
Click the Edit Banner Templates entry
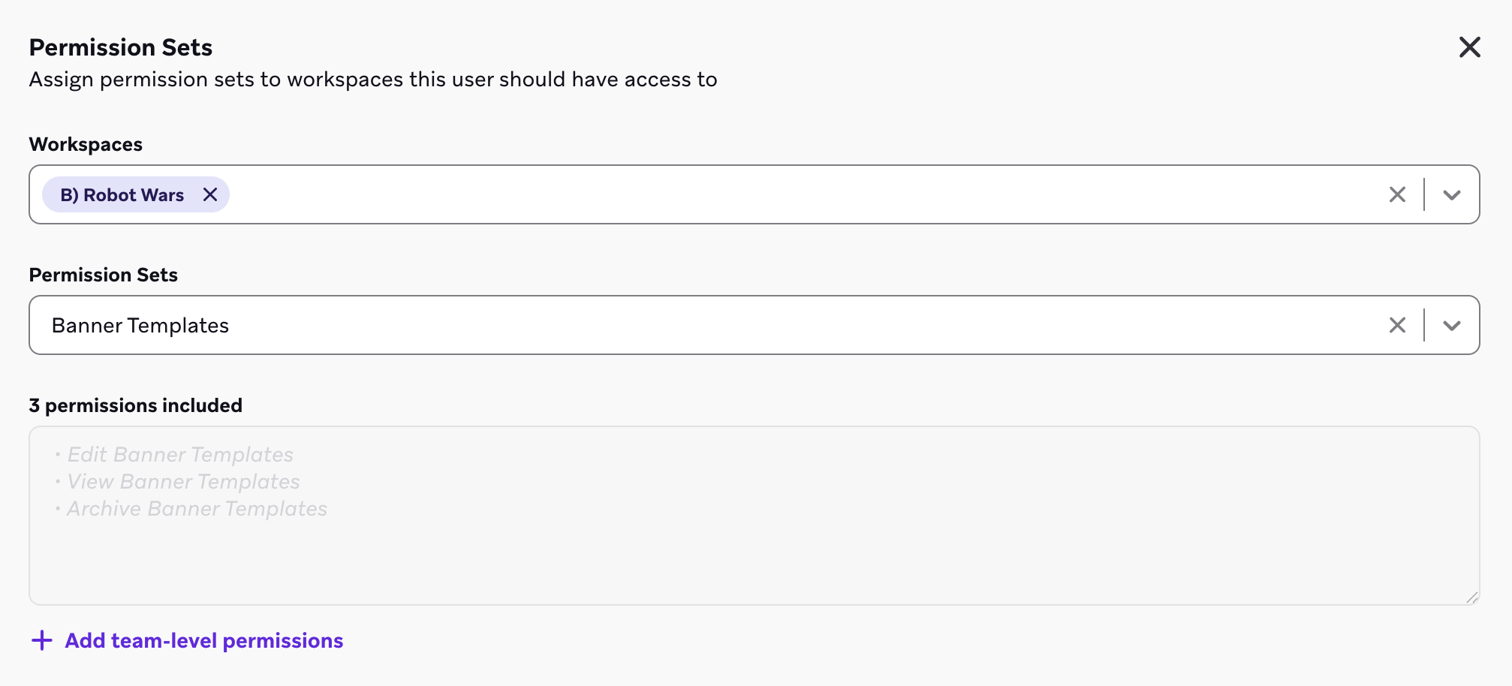(180, 455)
